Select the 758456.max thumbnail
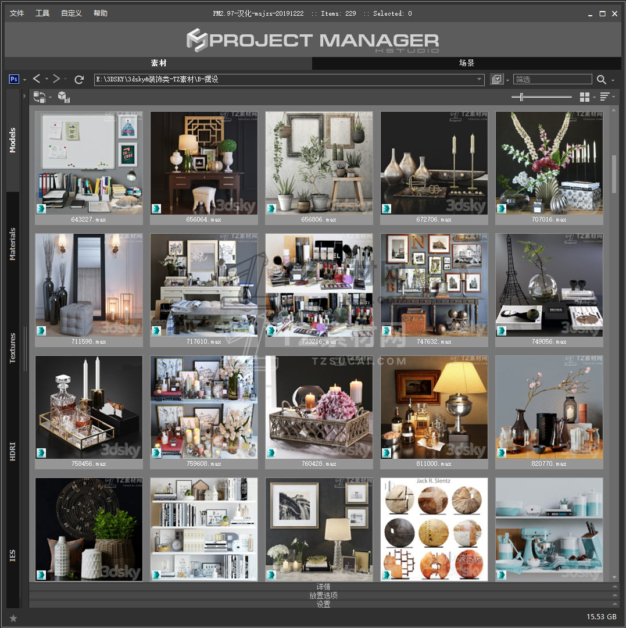The image size is (626, 628). tap(89, 412)
